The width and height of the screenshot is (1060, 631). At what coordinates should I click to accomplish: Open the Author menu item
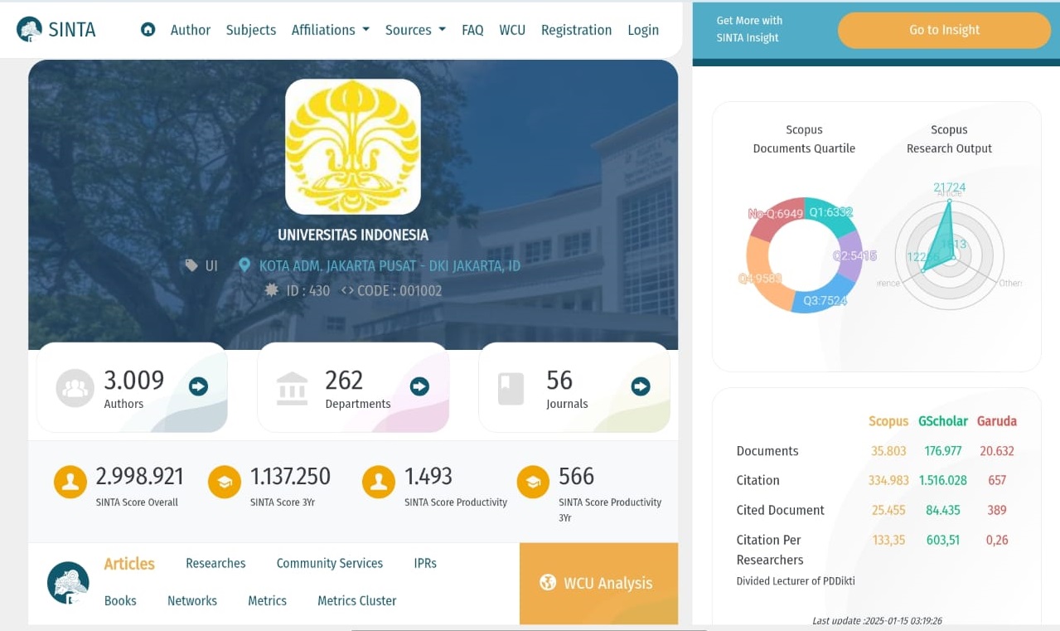[x=191, y=30]
